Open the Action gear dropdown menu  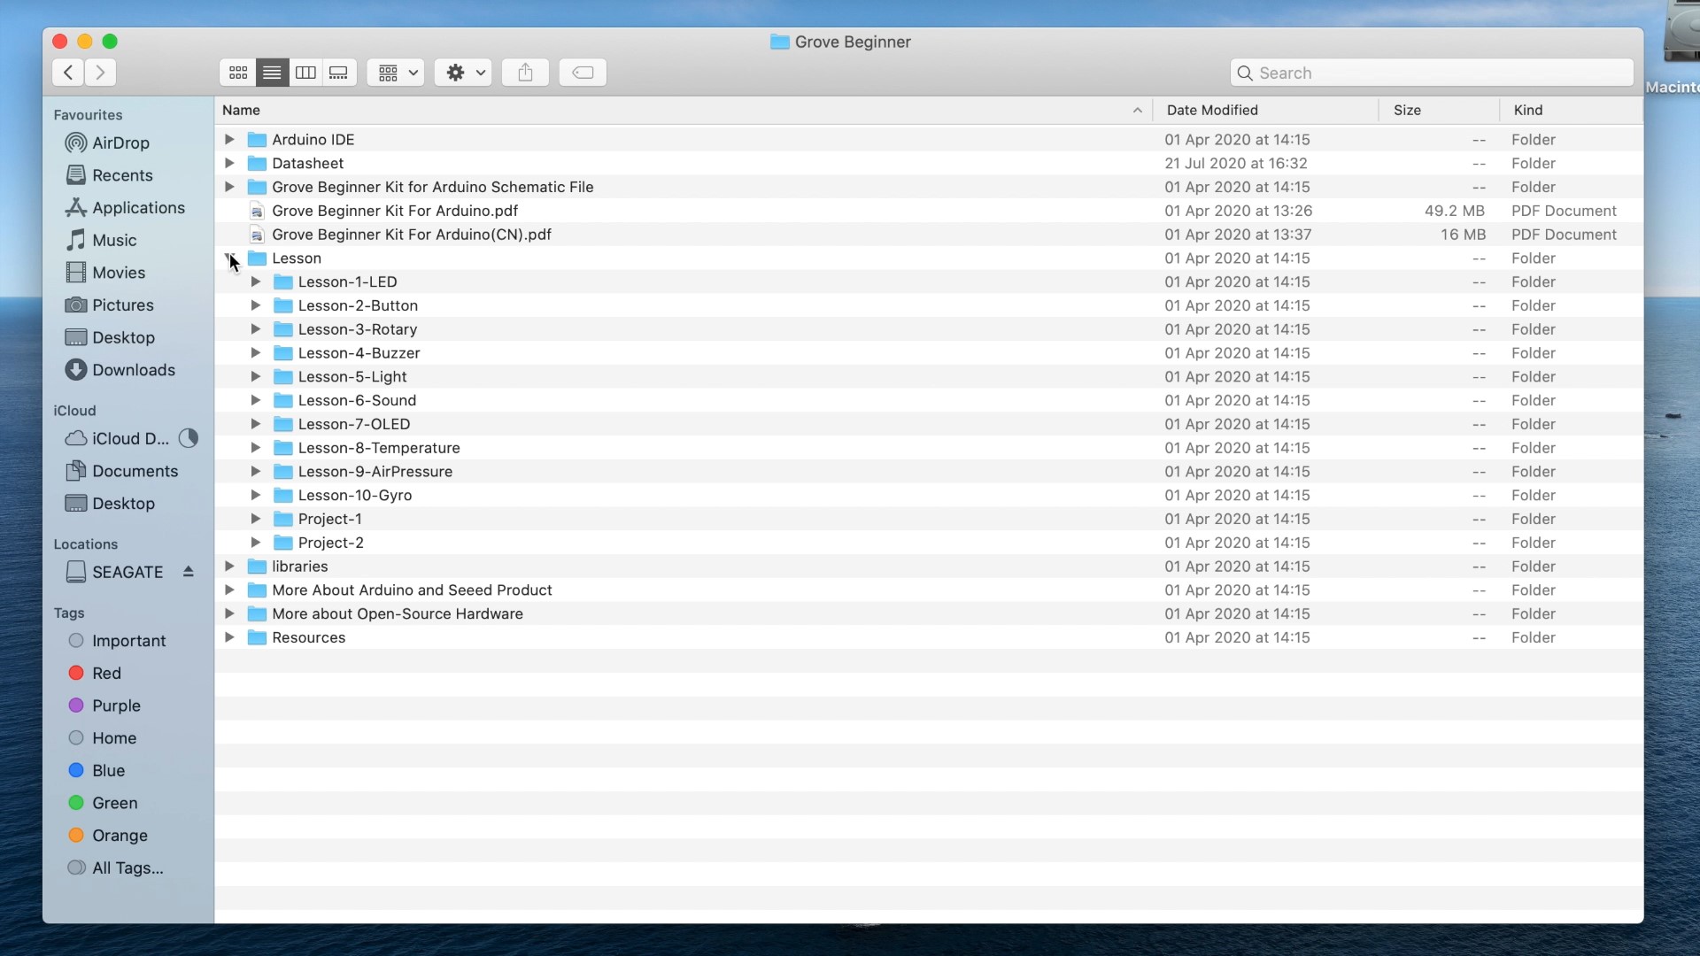coord(464,73)
